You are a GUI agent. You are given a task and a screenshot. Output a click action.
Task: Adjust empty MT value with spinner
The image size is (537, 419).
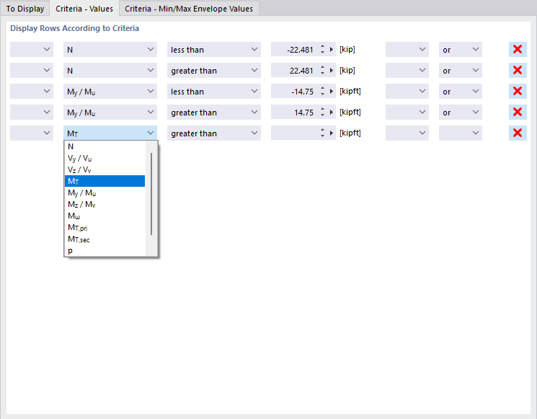click(323, 133)
